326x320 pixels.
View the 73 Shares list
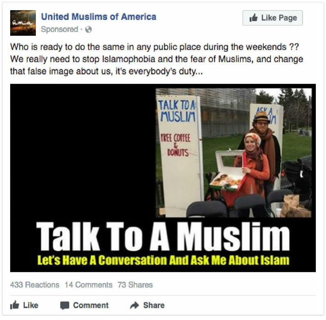(135, 285)
